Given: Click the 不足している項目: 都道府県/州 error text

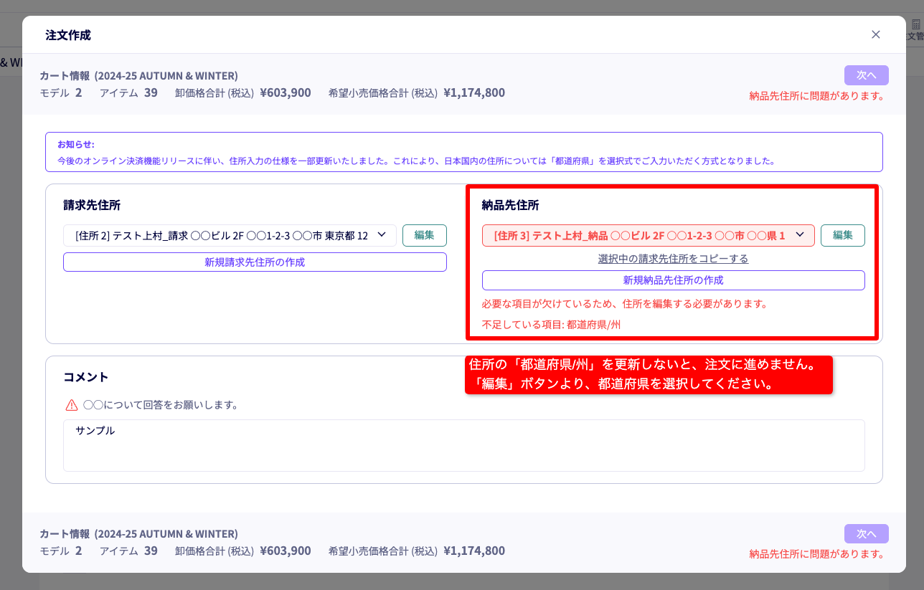Looking at the screenshot, I should click(551, 325).
